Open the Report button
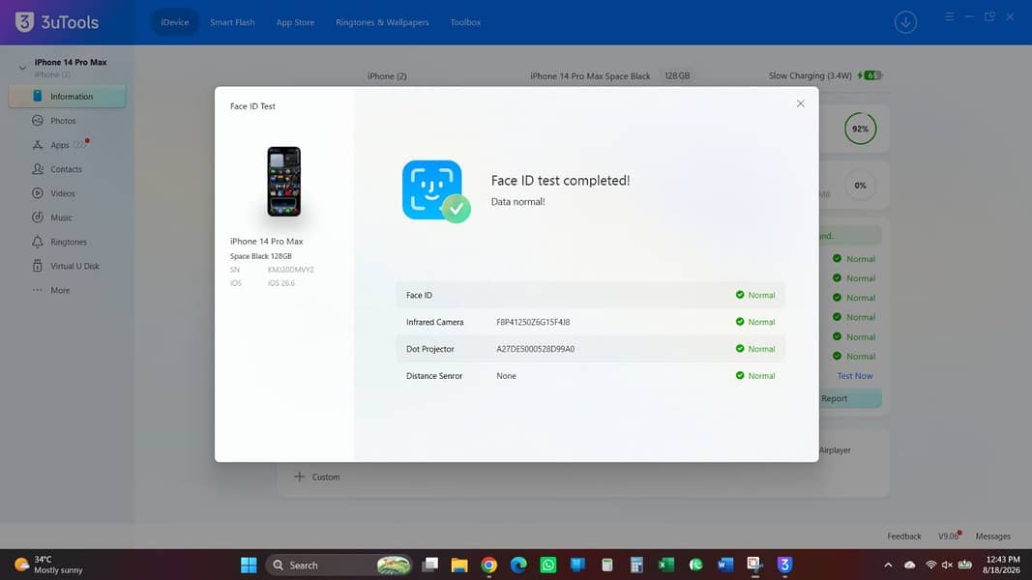The image size is (1032, 580). coord(850,398)
